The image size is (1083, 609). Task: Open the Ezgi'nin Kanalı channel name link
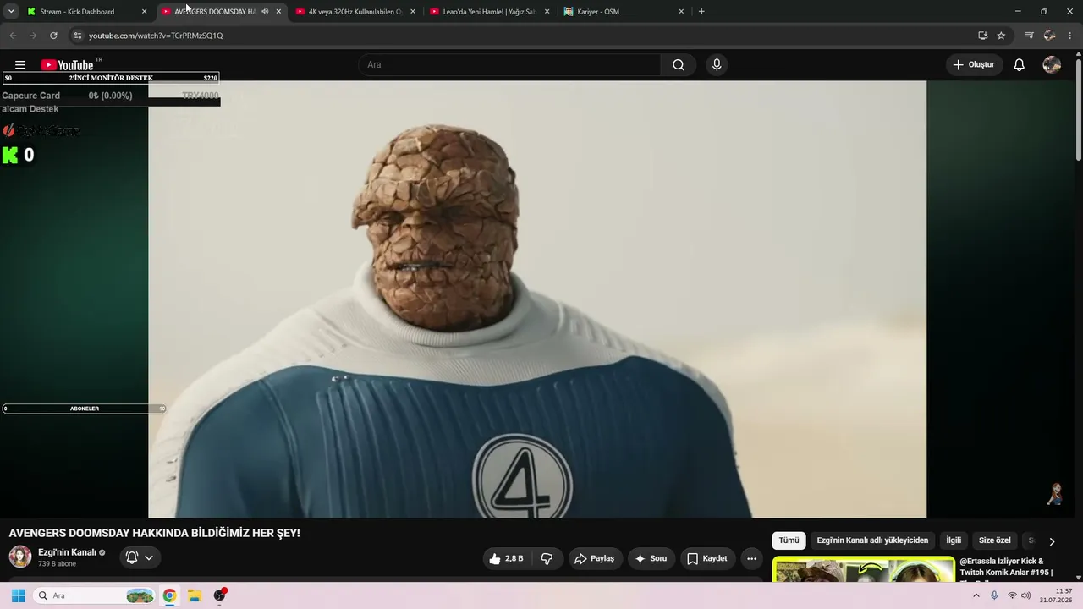click(68, 552)
